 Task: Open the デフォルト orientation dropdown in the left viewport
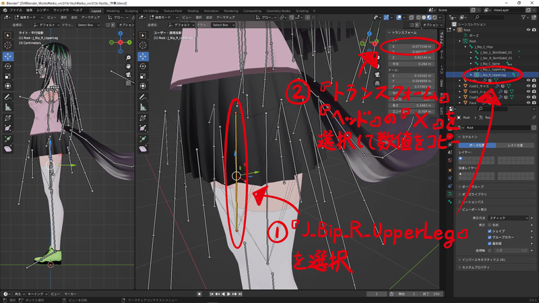pyautogui.click(x=46, y=25)
